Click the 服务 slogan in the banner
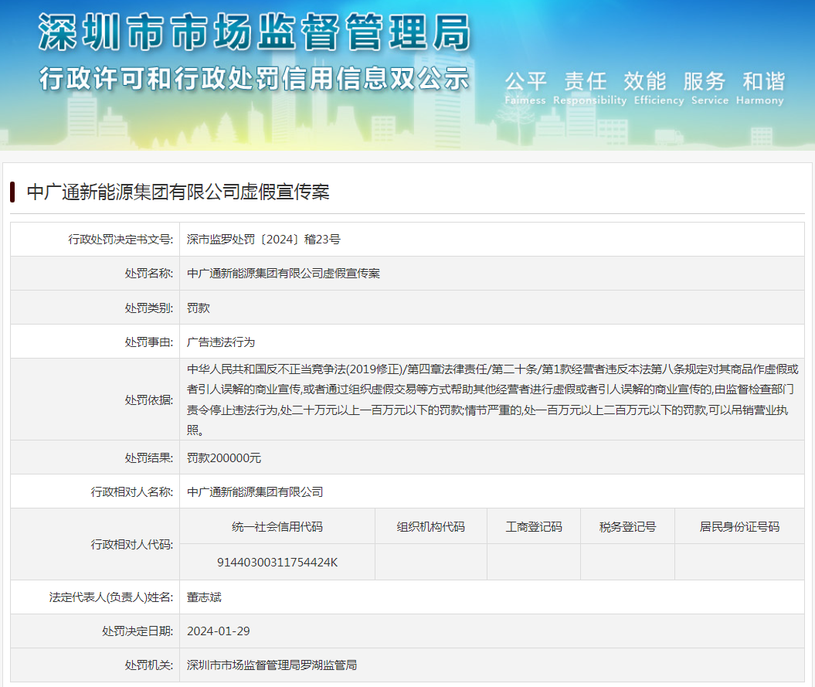 click(704, 81)
